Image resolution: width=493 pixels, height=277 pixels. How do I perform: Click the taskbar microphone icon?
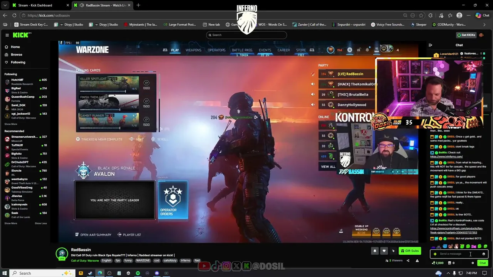(454, 273)
